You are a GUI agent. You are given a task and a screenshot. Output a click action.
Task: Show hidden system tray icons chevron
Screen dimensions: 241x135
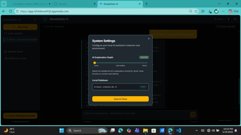(196, 131)
